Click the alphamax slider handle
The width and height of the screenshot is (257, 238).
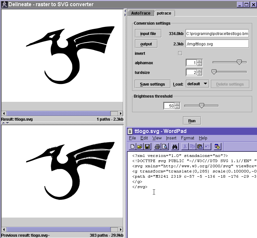[239, 62]
